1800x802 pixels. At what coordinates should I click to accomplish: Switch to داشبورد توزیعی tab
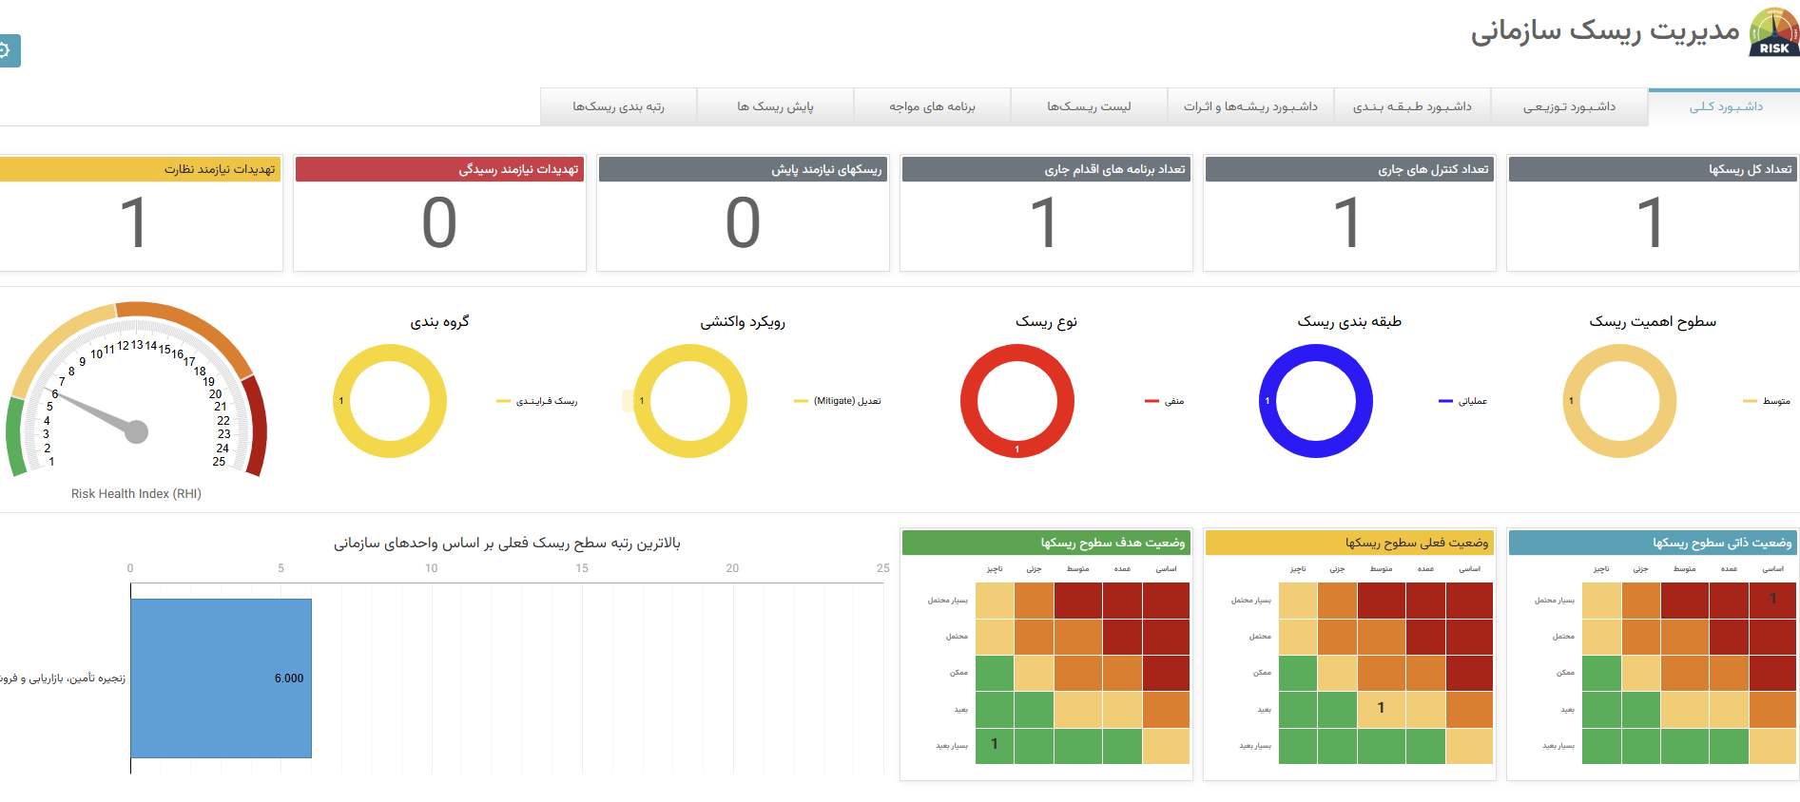[x=1569, y=106]
